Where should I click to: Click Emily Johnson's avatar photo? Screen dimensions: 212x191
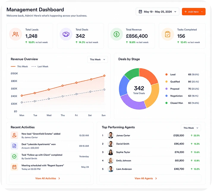[111, 160]
